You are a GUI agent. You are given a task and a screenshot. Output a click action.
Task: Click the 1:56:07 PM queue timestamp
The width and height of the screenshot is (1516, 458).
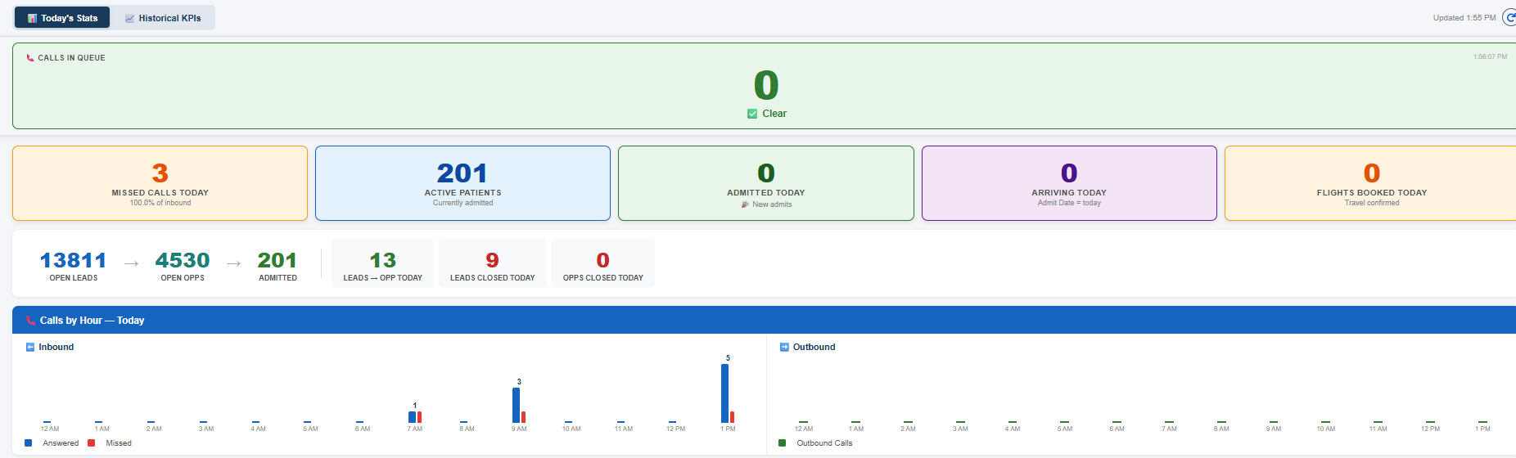pyautogui.click(x=1490, y=56)
